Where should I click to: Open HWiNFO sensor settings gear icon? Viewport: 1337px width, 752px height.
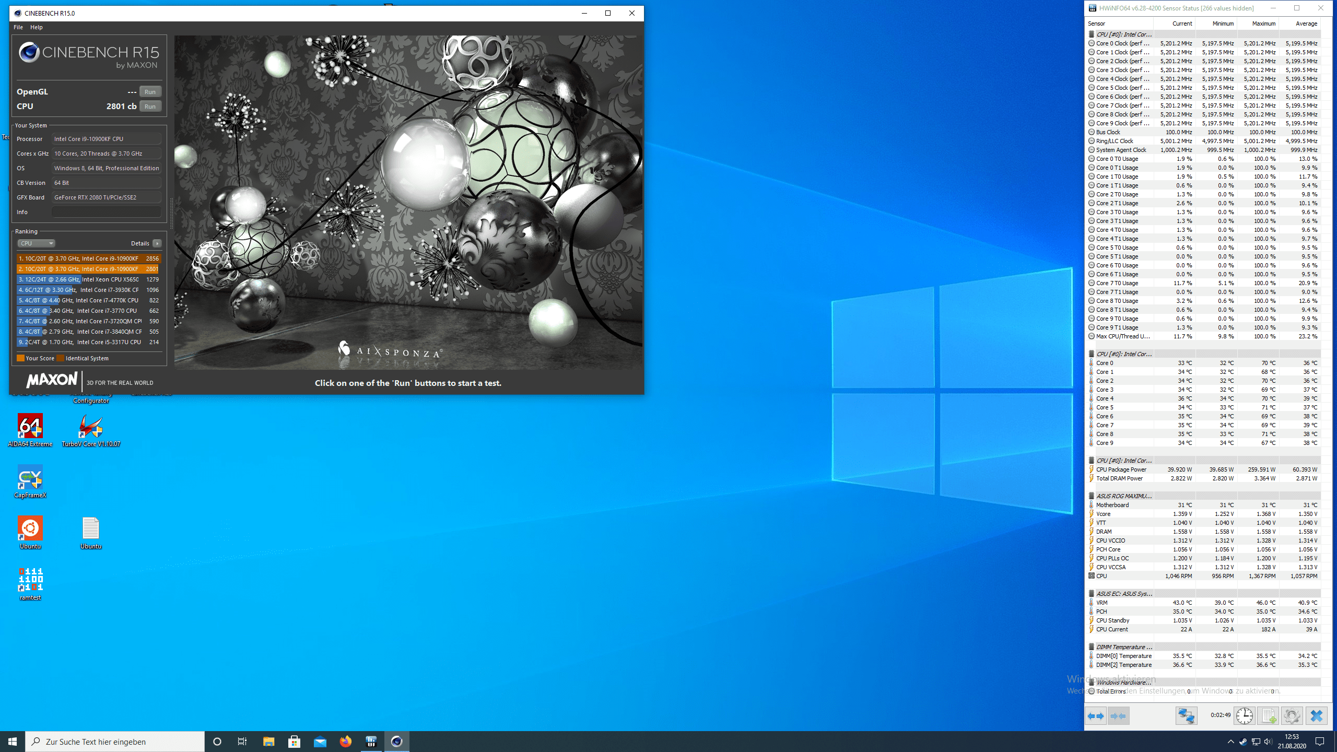(1292, 715)
